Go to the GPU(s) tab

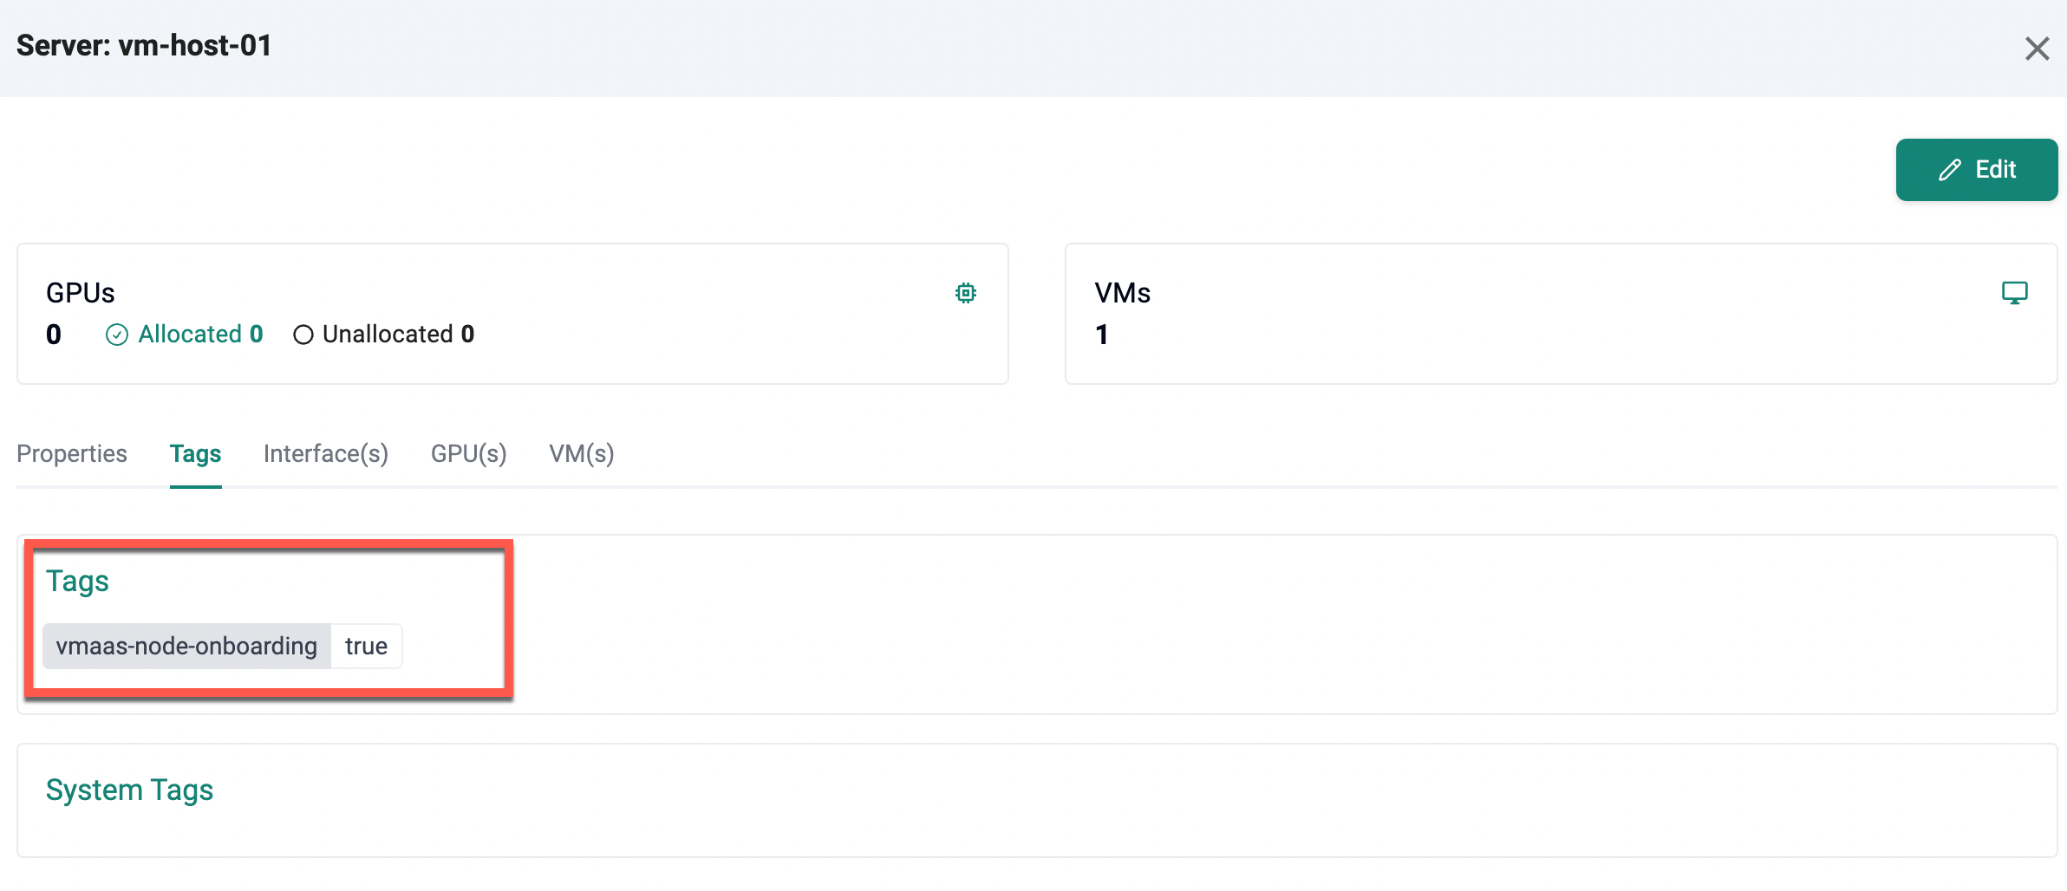(468, 453)
